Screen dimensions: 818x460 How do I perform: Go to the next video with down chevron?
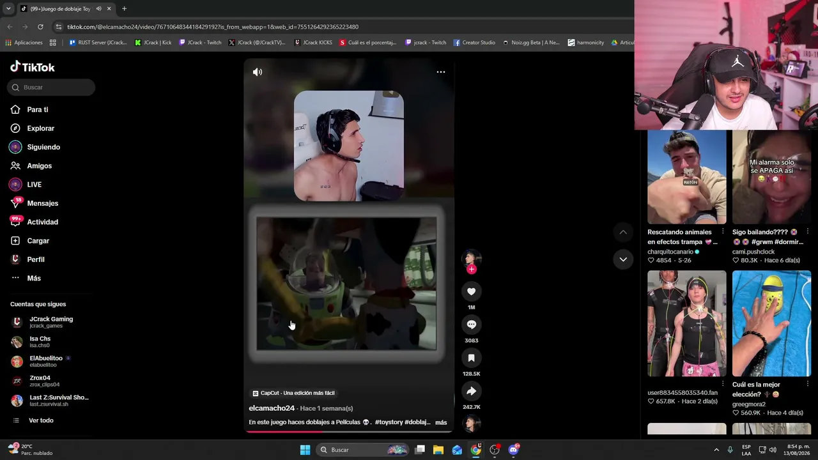click(x=623, y=259)
